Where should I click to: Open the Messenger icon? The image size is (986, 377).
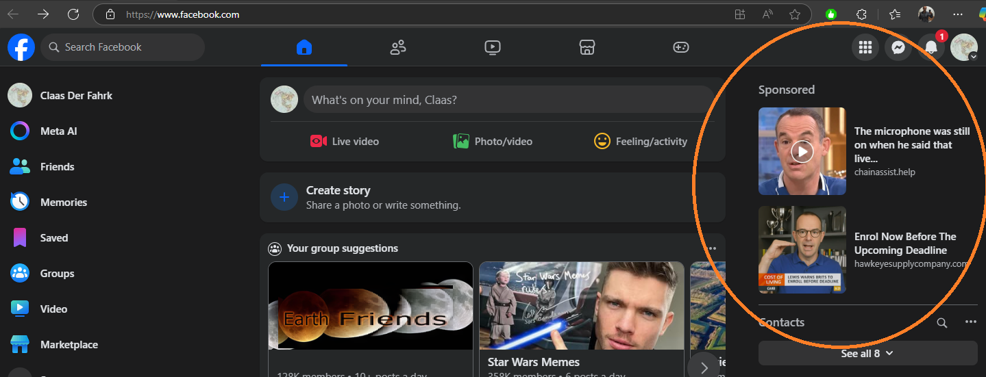(898, 47)
